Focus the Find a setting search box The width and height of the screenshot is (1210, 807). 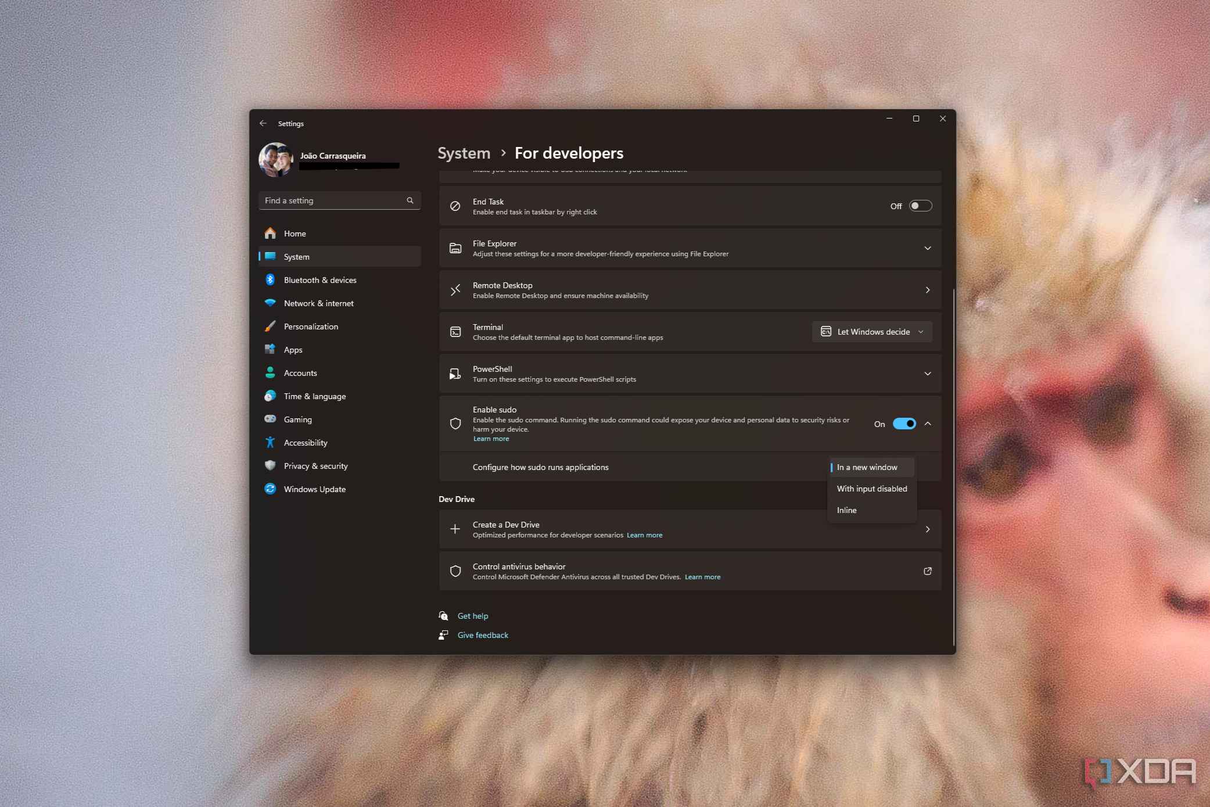click(x=339, y=200)
